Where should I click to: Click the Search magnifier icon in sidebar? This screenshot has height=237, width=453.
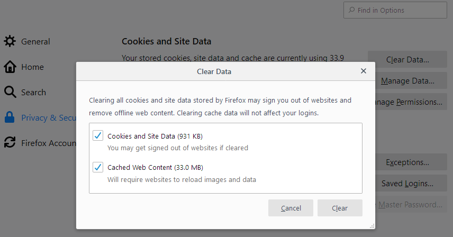10,92
